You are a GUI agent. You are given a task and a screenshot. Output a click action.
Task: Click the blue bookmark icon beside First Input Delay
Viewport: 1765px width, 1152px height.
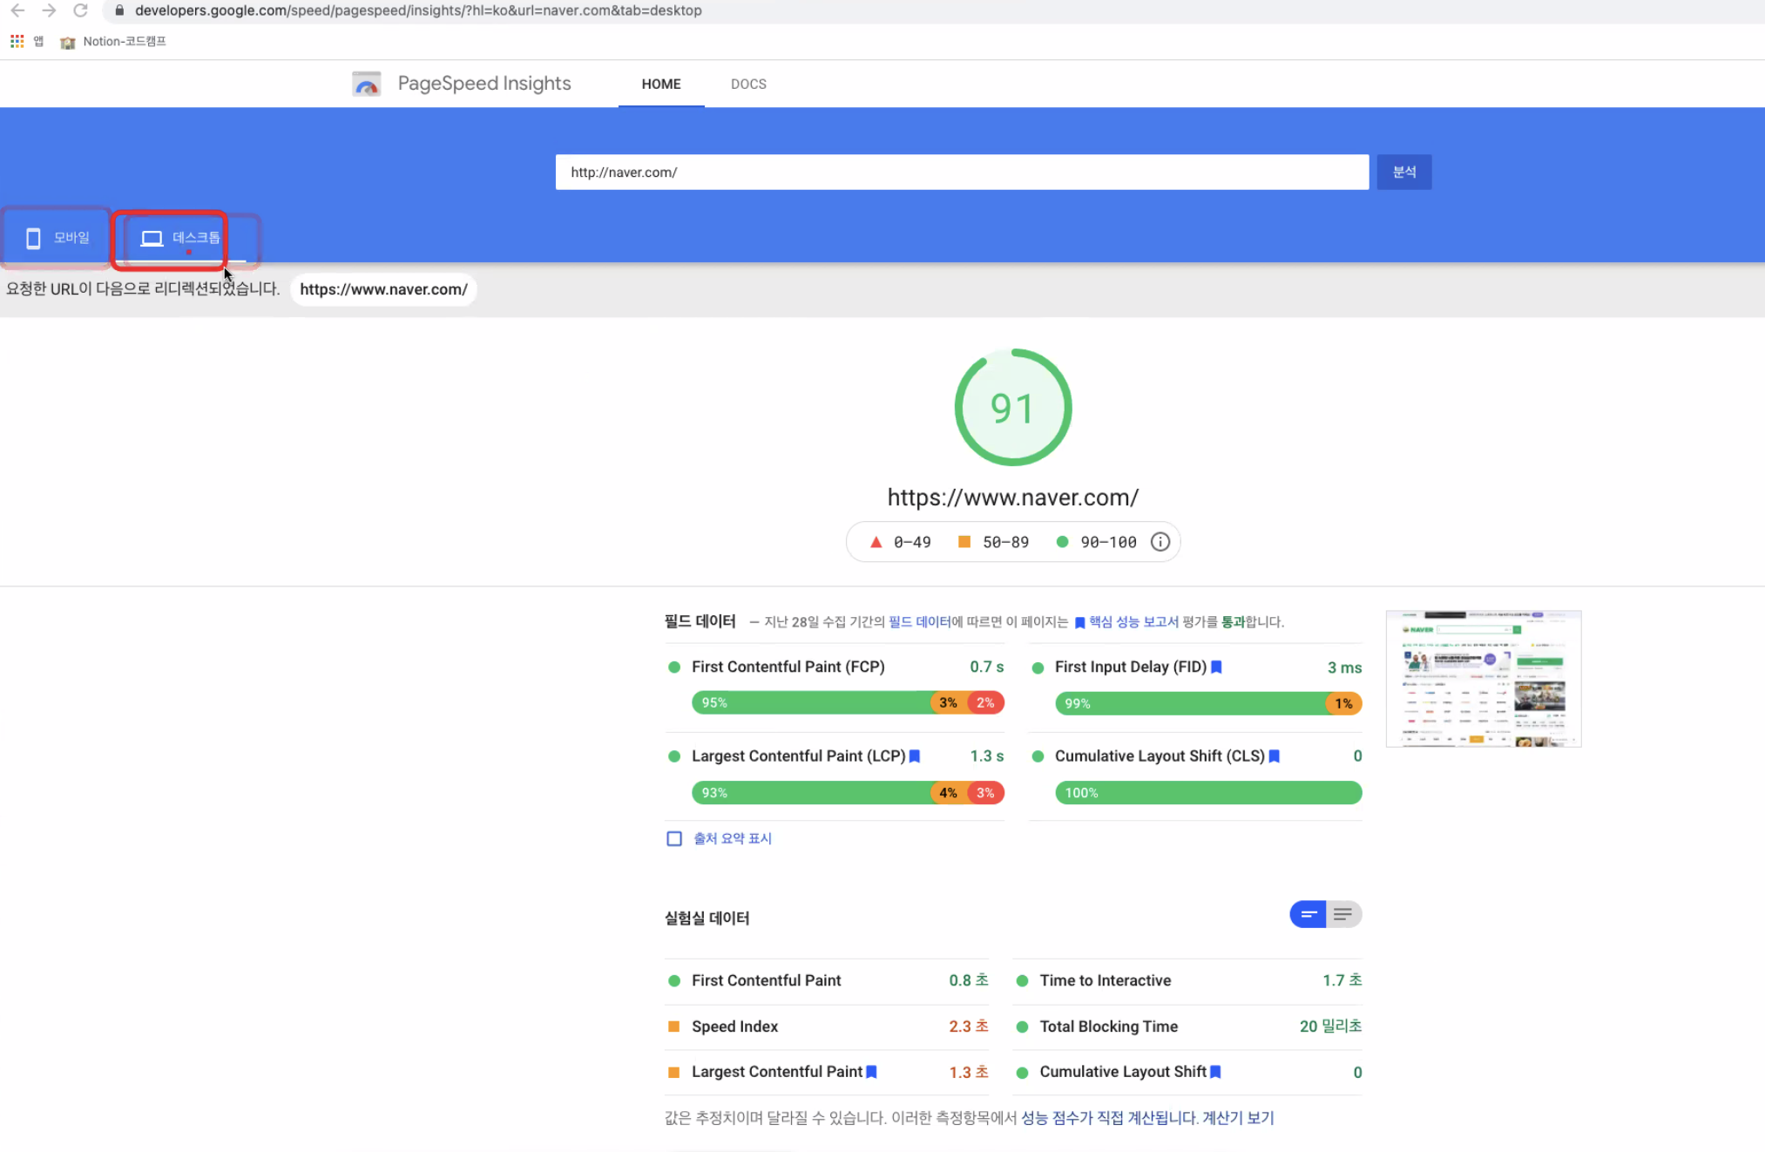(1217, 667)
